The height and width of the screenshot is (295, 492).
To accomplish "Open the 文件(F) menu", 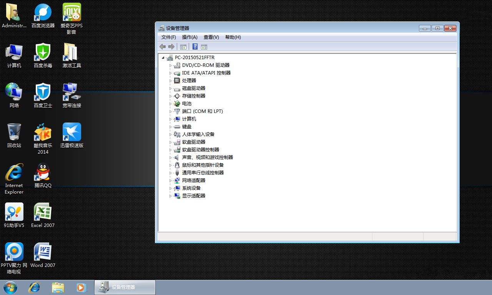I will click(x=168, y=37).
